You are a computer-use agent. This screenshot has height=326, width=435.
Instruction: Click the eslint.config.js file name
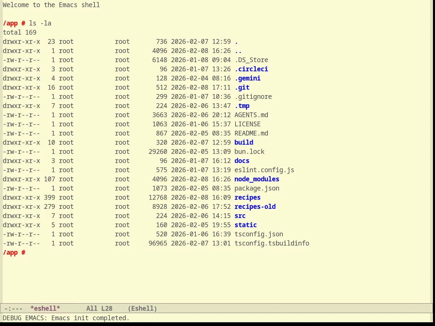(x=264, y=170)
